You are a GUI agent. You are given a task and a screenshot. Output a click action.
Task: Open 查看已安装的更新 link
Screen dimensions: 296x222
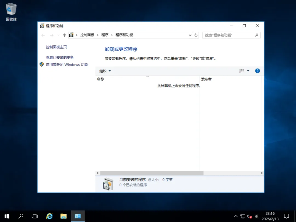click(x=60, y=57)
